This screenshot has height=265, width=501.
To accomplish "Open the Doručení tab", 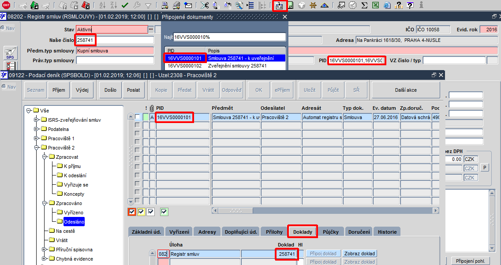I will 359,232.
